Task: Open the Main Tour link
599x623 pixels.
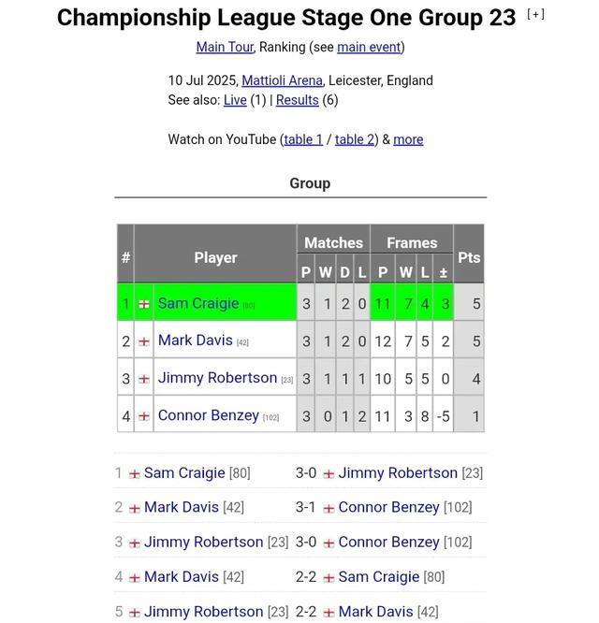Action: [225, 47]
